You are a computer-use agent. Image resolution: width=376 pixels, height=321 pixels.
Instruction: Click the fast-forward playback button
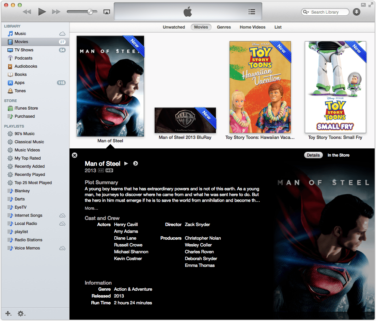56,12
